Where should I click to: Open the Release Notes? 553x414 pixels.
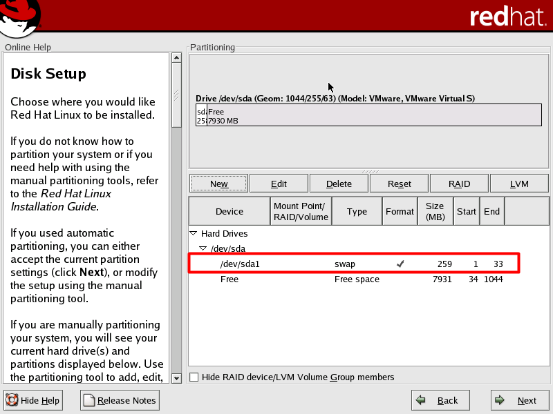pyautogui.click(x=120, y=400)
